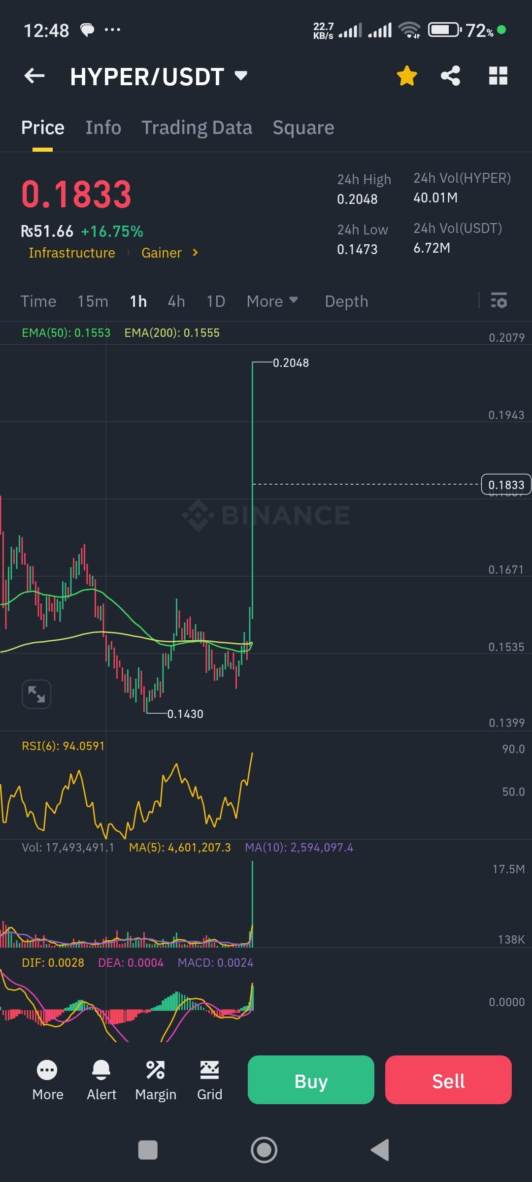Open the grid layout icon
Viewport: 532px width, 1182px height.
(498, 76)
